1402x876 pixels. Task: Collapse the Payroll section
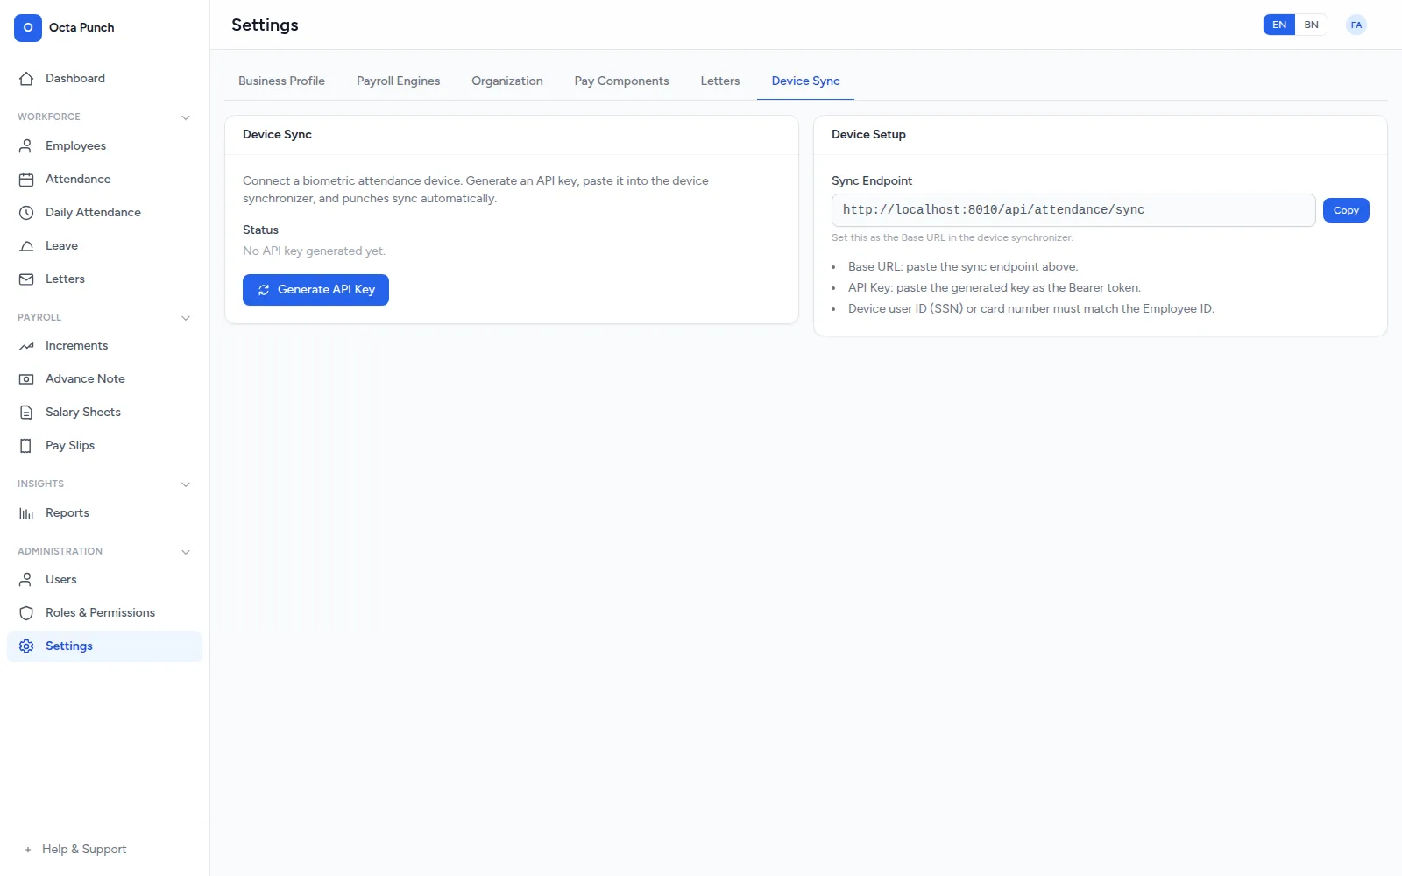(186, 318)
